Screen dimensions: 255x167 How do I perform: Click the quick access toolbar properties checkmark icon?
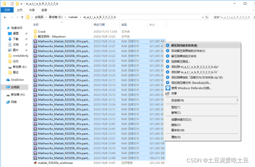12,4
